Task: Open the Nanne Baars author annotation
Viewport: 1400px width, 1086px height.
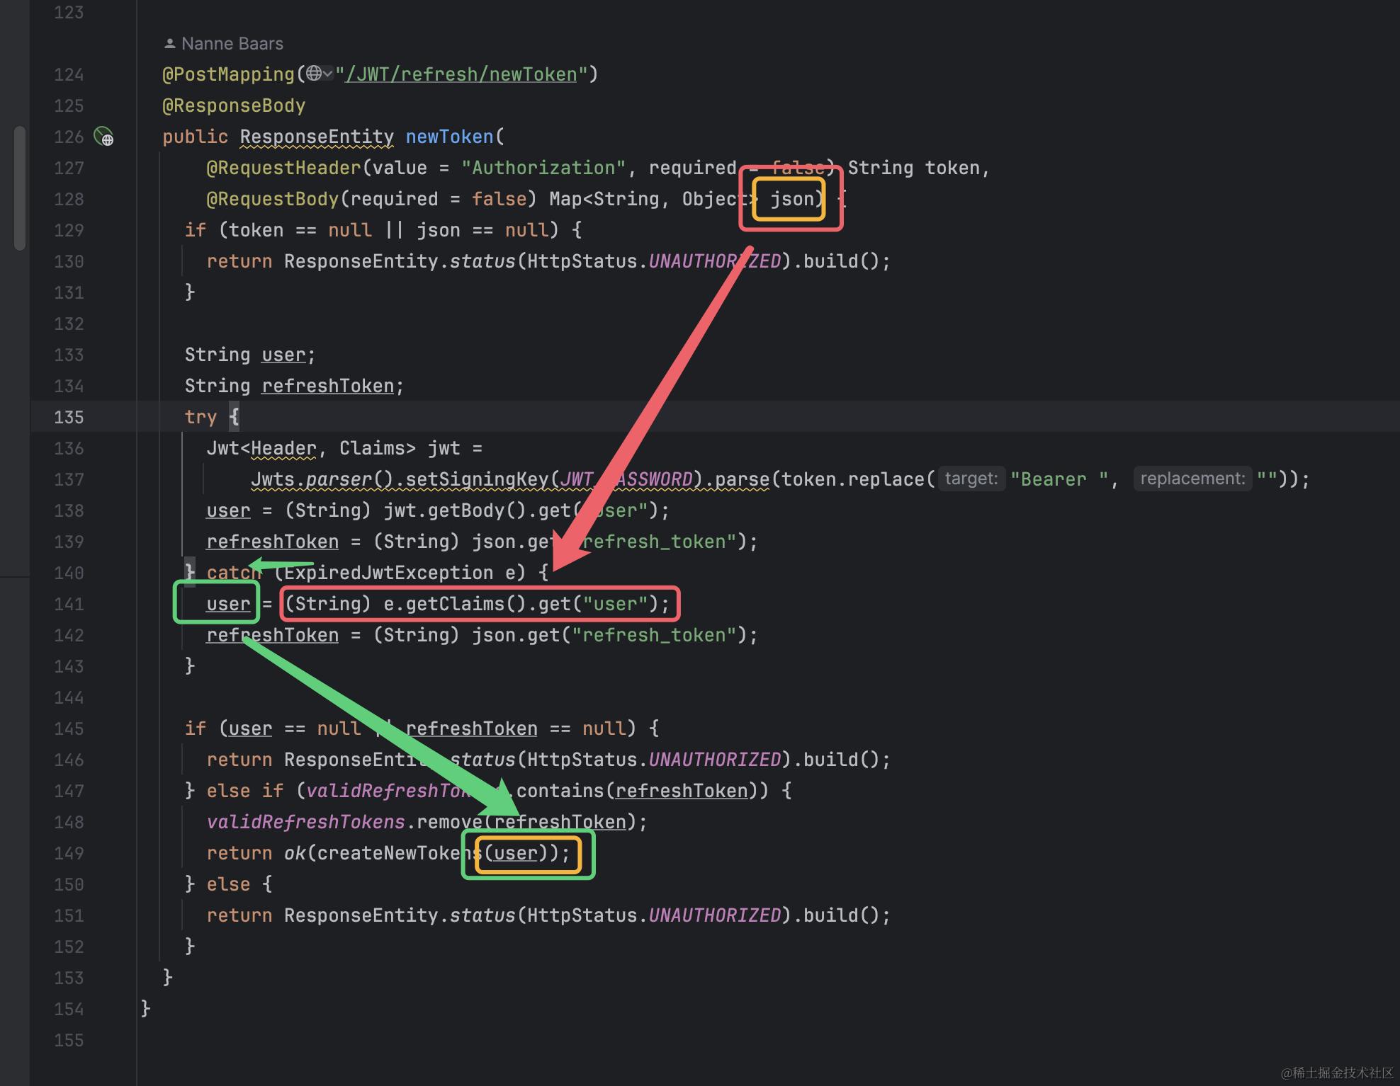Action: point(232,44)
